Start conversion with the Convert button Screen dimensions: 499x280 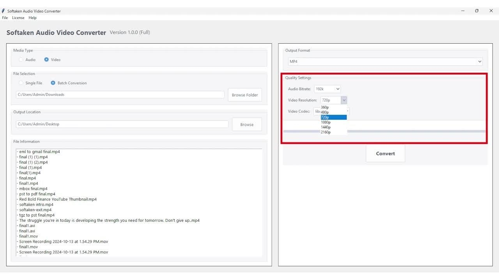coord(385,154)
